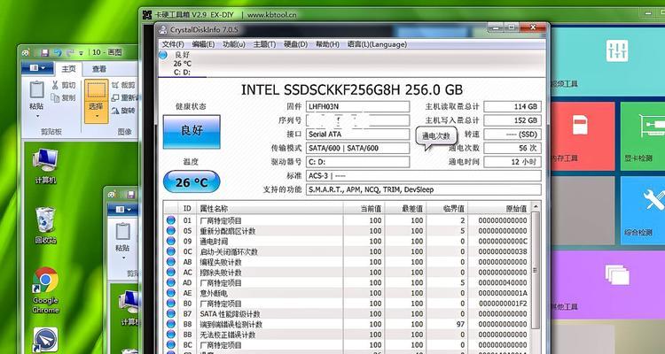The height and width of the screenshot is (354, 665).
Task: Click the status circle in row B8
Action: [171, 325]
